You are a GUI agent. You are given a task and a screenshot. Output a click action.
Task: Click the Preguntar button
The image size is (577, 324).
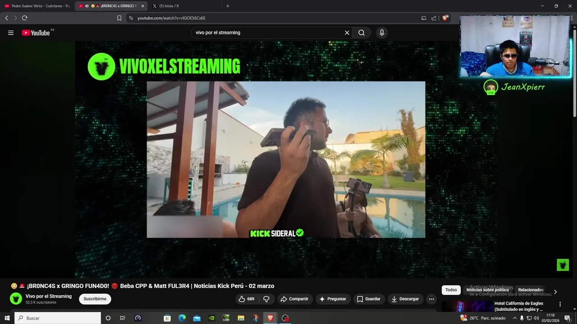tap(333, 299)
